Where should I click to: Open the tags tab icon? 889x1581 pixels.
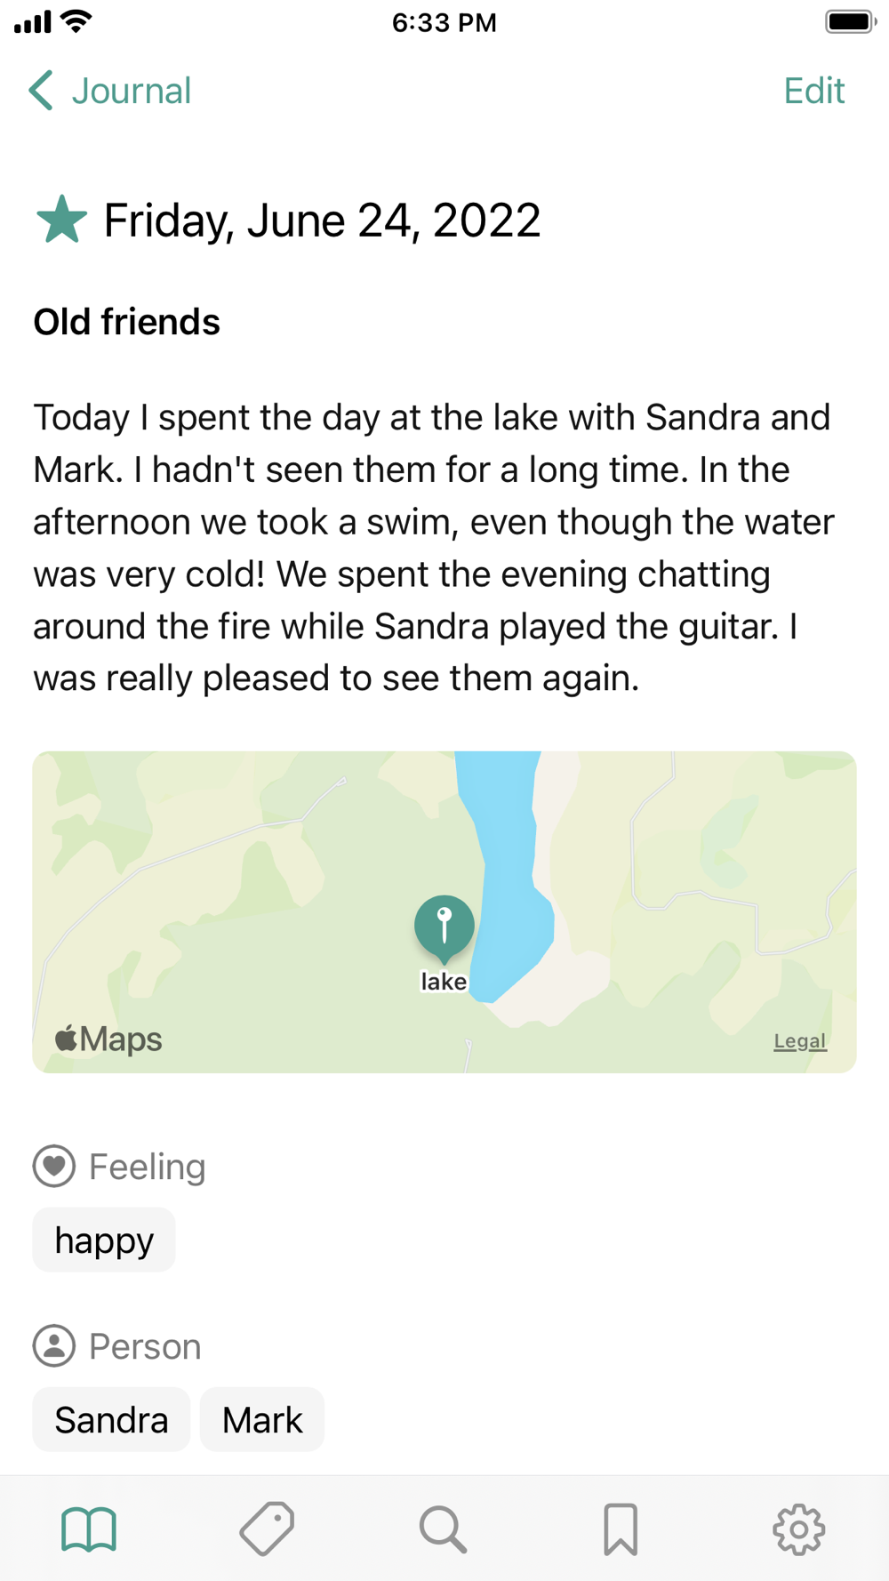[267, 1529]
